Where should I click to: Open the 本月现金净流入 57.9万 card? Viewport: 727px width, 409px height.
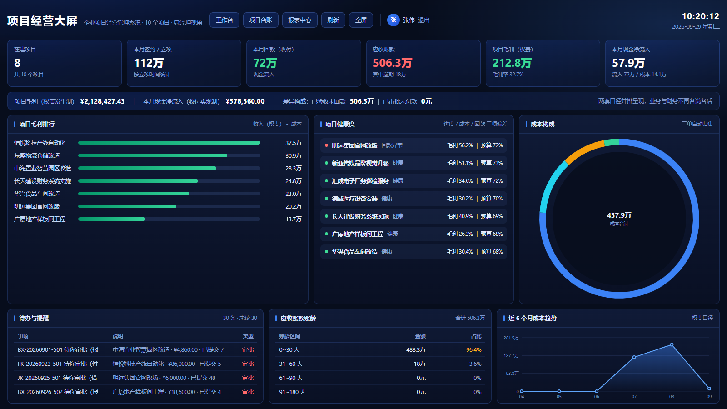pos(662,63)
